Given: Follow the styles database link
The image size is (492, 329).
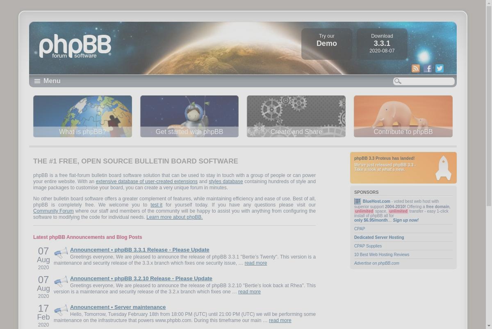Looking at the screenshot, I should [x=226, y=182].
